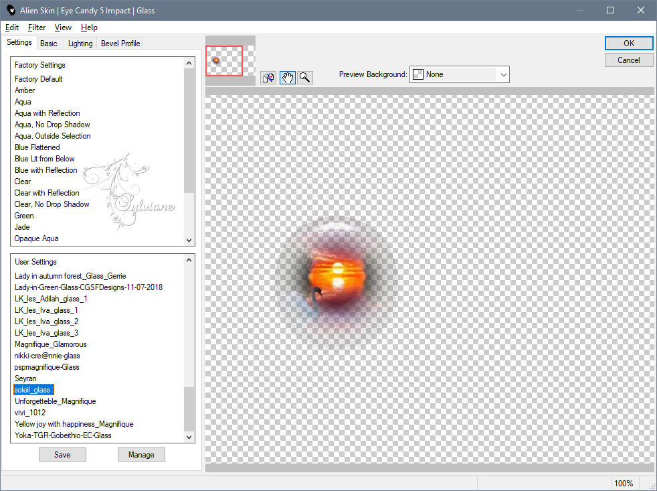Image resolution: width=657 pixels, height=491 pixels.
Task: Select Magnifique_Glamorous user setting
Action: (x=51, y=344)
